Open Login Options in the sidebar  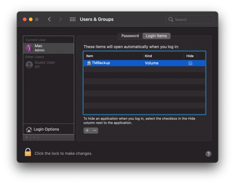(46, 129)
